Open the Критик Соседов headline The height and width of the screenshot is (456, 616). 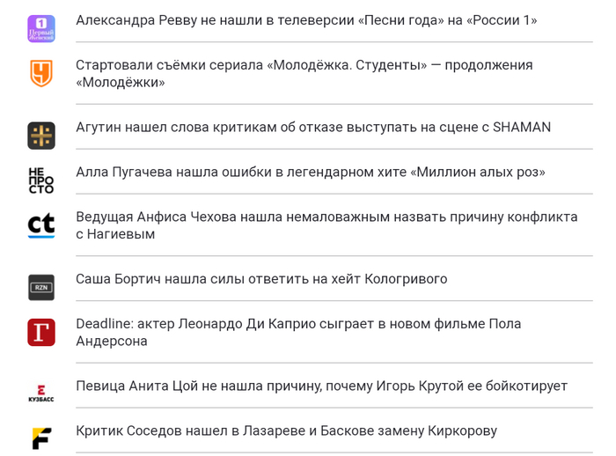[x=286, y=430]
